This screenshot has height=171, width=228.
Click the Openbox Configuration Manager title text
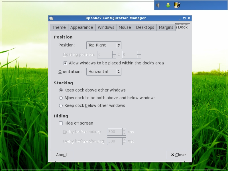point(116,18)
